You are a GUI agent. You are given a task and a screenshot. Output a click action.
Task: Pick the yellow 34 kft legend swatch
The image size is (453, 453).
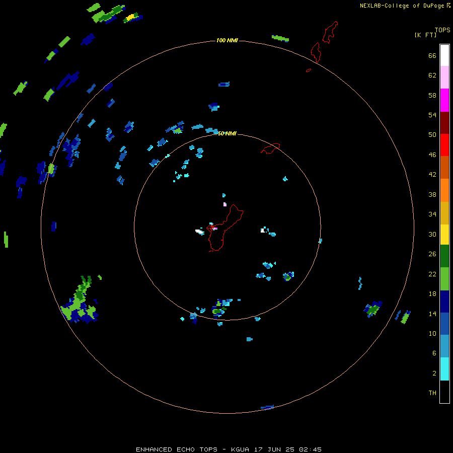444,235
